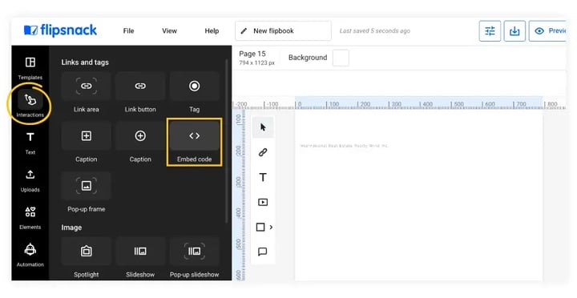Image resolution: width=577 pixels, height=298 pixels.
Task: Open the Help menu
Action: (212, 31)
